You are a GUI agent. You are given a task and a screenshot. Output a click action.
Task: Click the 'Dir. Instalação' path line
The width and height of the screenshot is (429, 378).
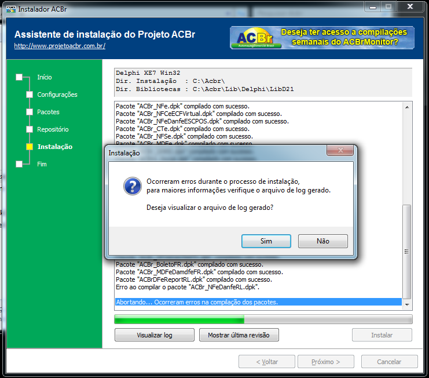coord(170,81)
